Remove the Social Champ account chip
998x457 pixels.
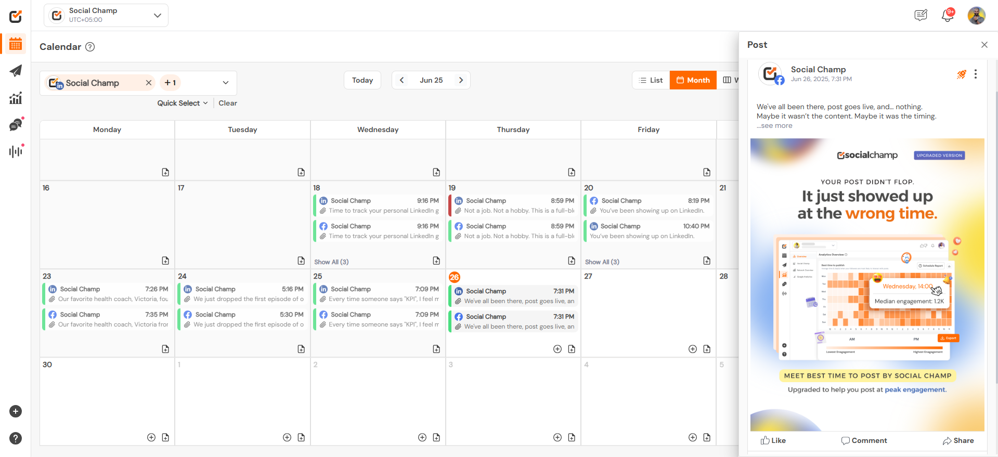tap(149, 83)
